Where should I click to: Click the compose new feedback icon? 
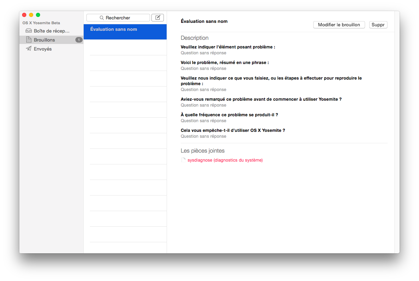pos(158,18)
